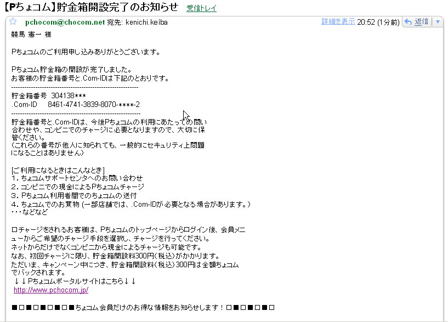Click the greeting line 競馬 憲一 様
The height and width of the screenshot is (322, 448).
[x=31, y=35]
